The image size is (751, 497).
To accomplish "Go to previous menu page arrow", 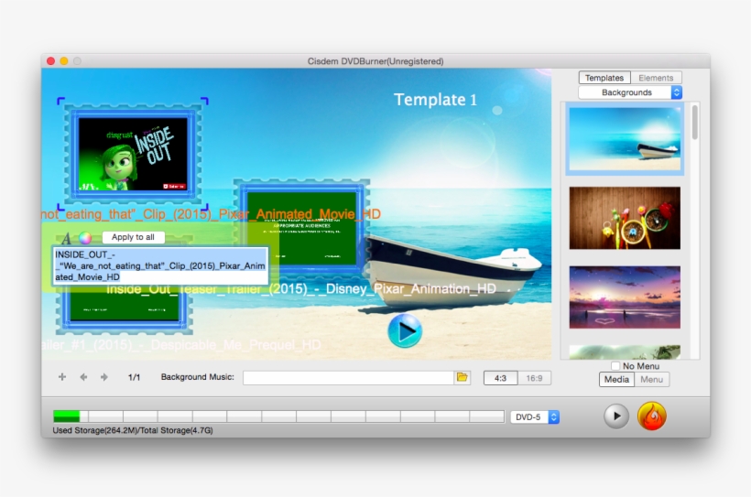I will click(x=83, y=377).
